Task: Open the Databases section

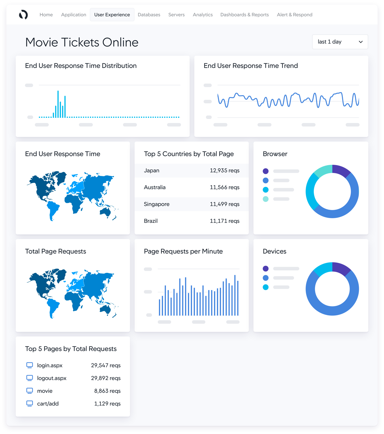Action: tap(149, 15)
